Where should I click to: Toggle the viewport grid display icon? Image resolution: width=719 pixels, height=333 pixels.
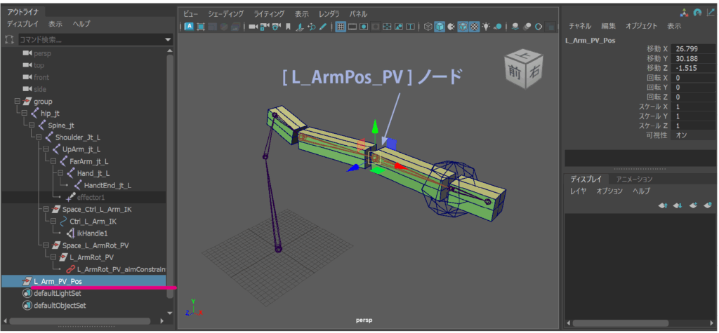coord(341,27)
